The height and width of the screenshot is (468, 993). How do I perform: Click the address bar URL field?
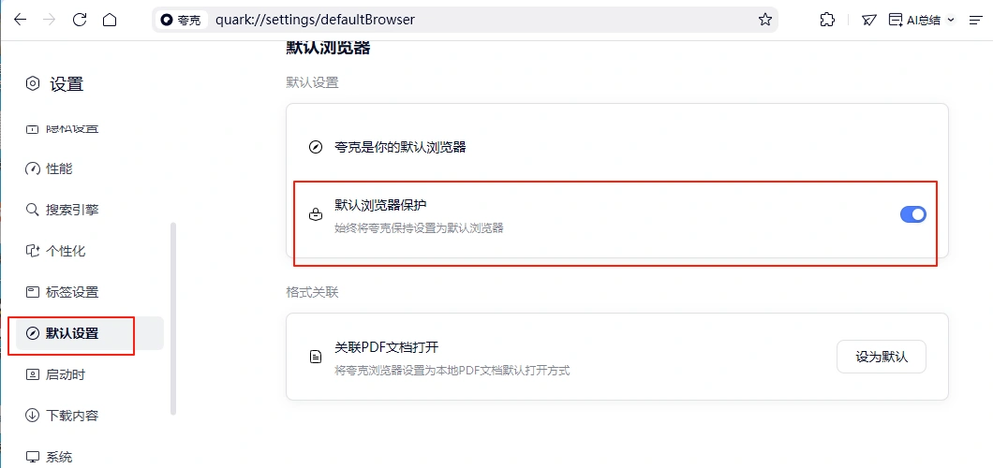(468, 20)
